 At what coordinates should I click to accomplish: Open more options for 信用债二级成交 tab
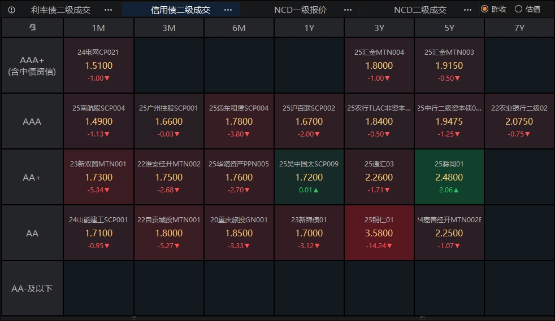(228, 10)
